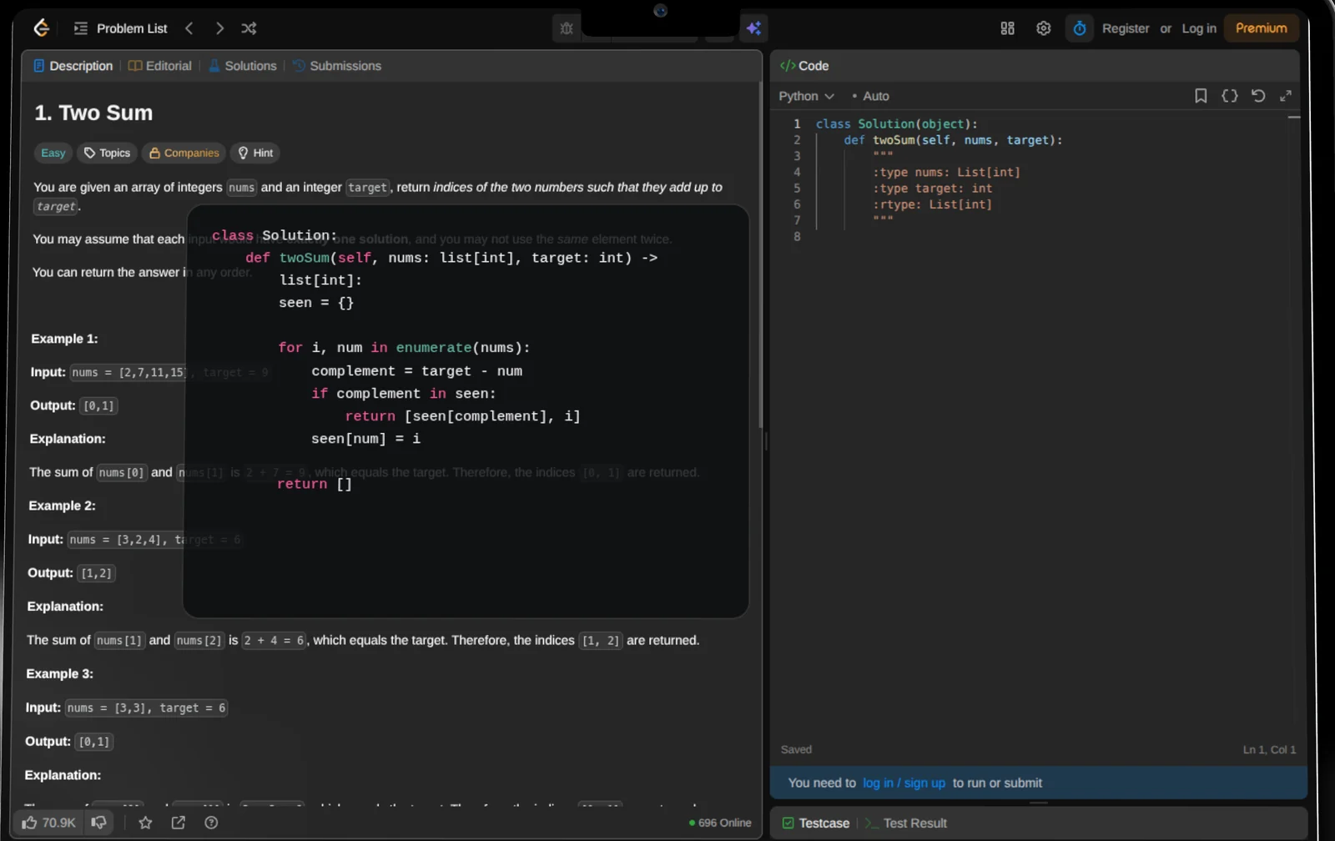The image size is (1335, 841).
Task: Click the Code panel header
Action: tap(804, 66)
